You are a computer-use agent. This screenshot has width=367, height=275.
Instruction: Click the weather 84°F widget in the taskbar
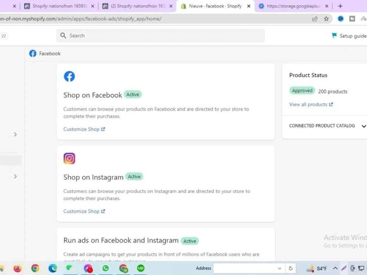(316, 268)
